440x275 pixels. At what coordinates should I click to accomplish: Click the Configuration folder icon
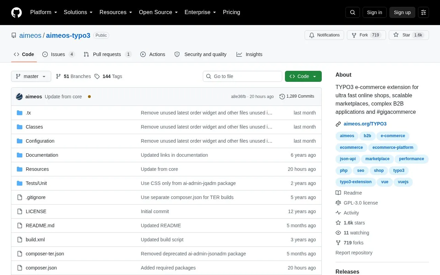tap(20, 141)
